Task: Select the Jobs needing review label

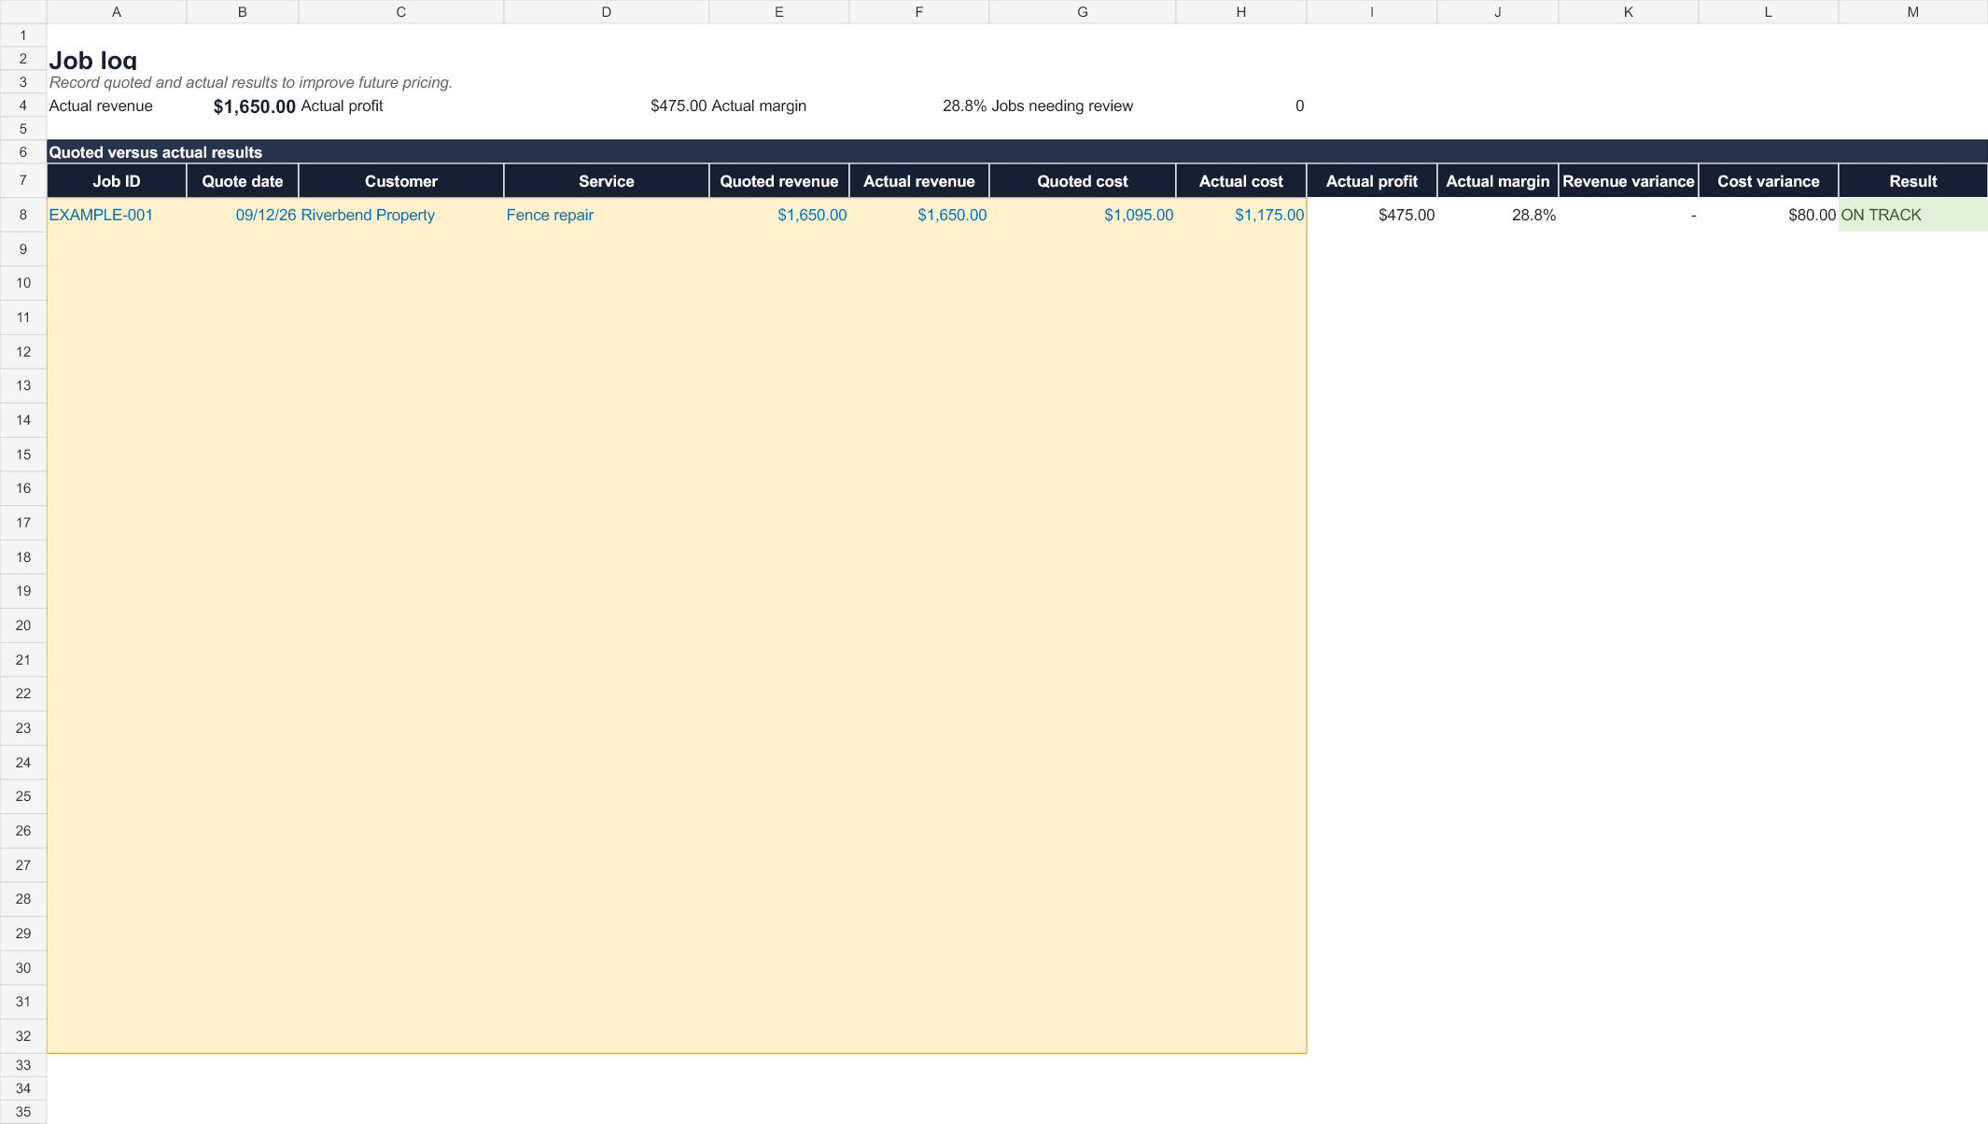Action: coord(1062,106)
